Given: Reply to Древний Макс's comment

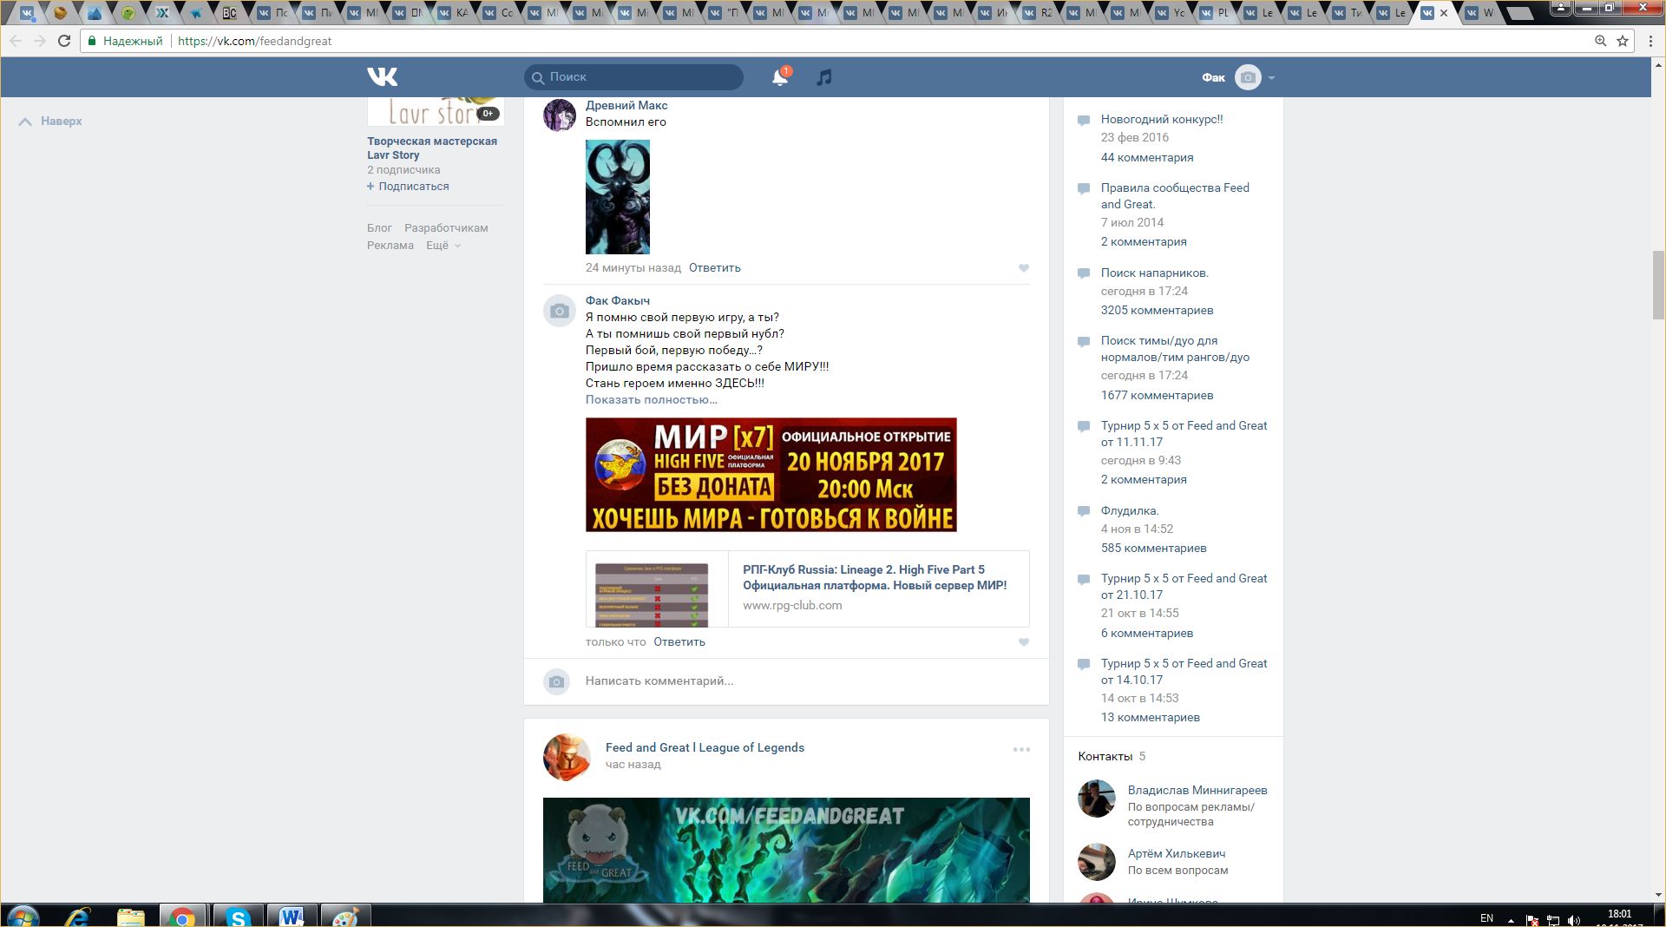Looking at the screenshot, I should point(714,268).
